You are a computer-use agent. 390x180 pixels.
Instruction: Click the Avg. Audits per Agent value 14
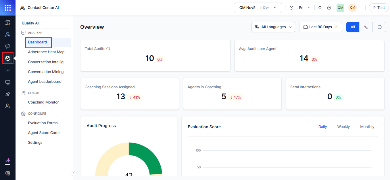pos(304,58)
